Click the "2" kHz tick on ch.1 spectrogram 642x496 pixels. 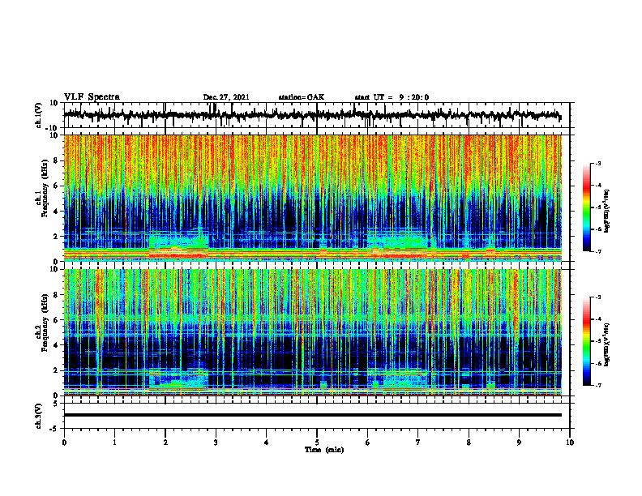point(56,237)
